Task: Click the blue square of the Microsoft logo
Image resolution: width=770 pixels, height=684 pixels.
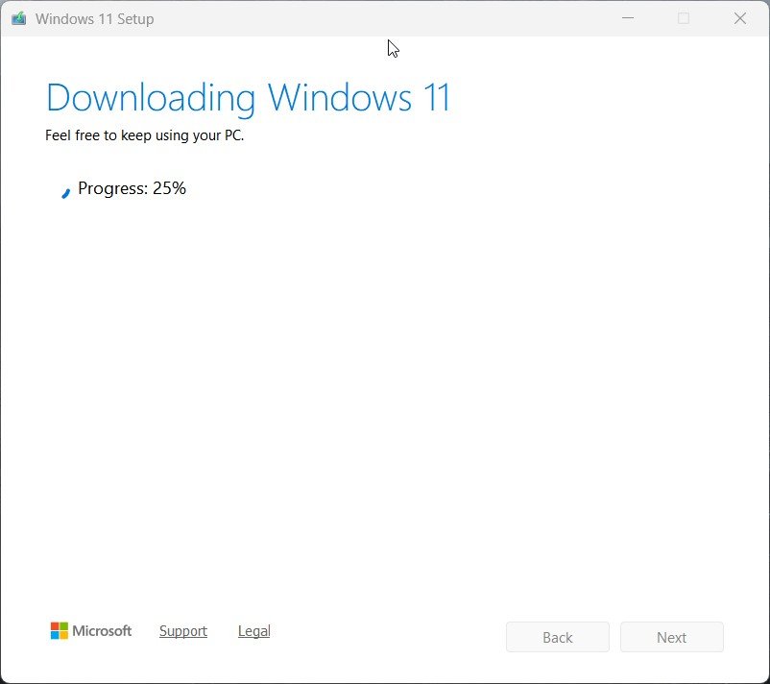Action: pyautogui.click(x=55, y=635)
